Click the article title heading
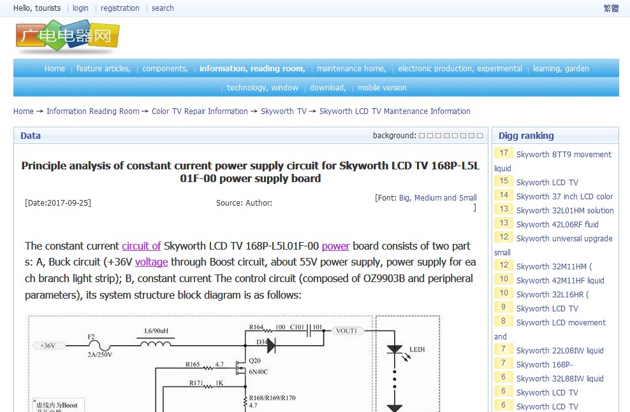The image size is (630, 412). [x=251, y=172]
